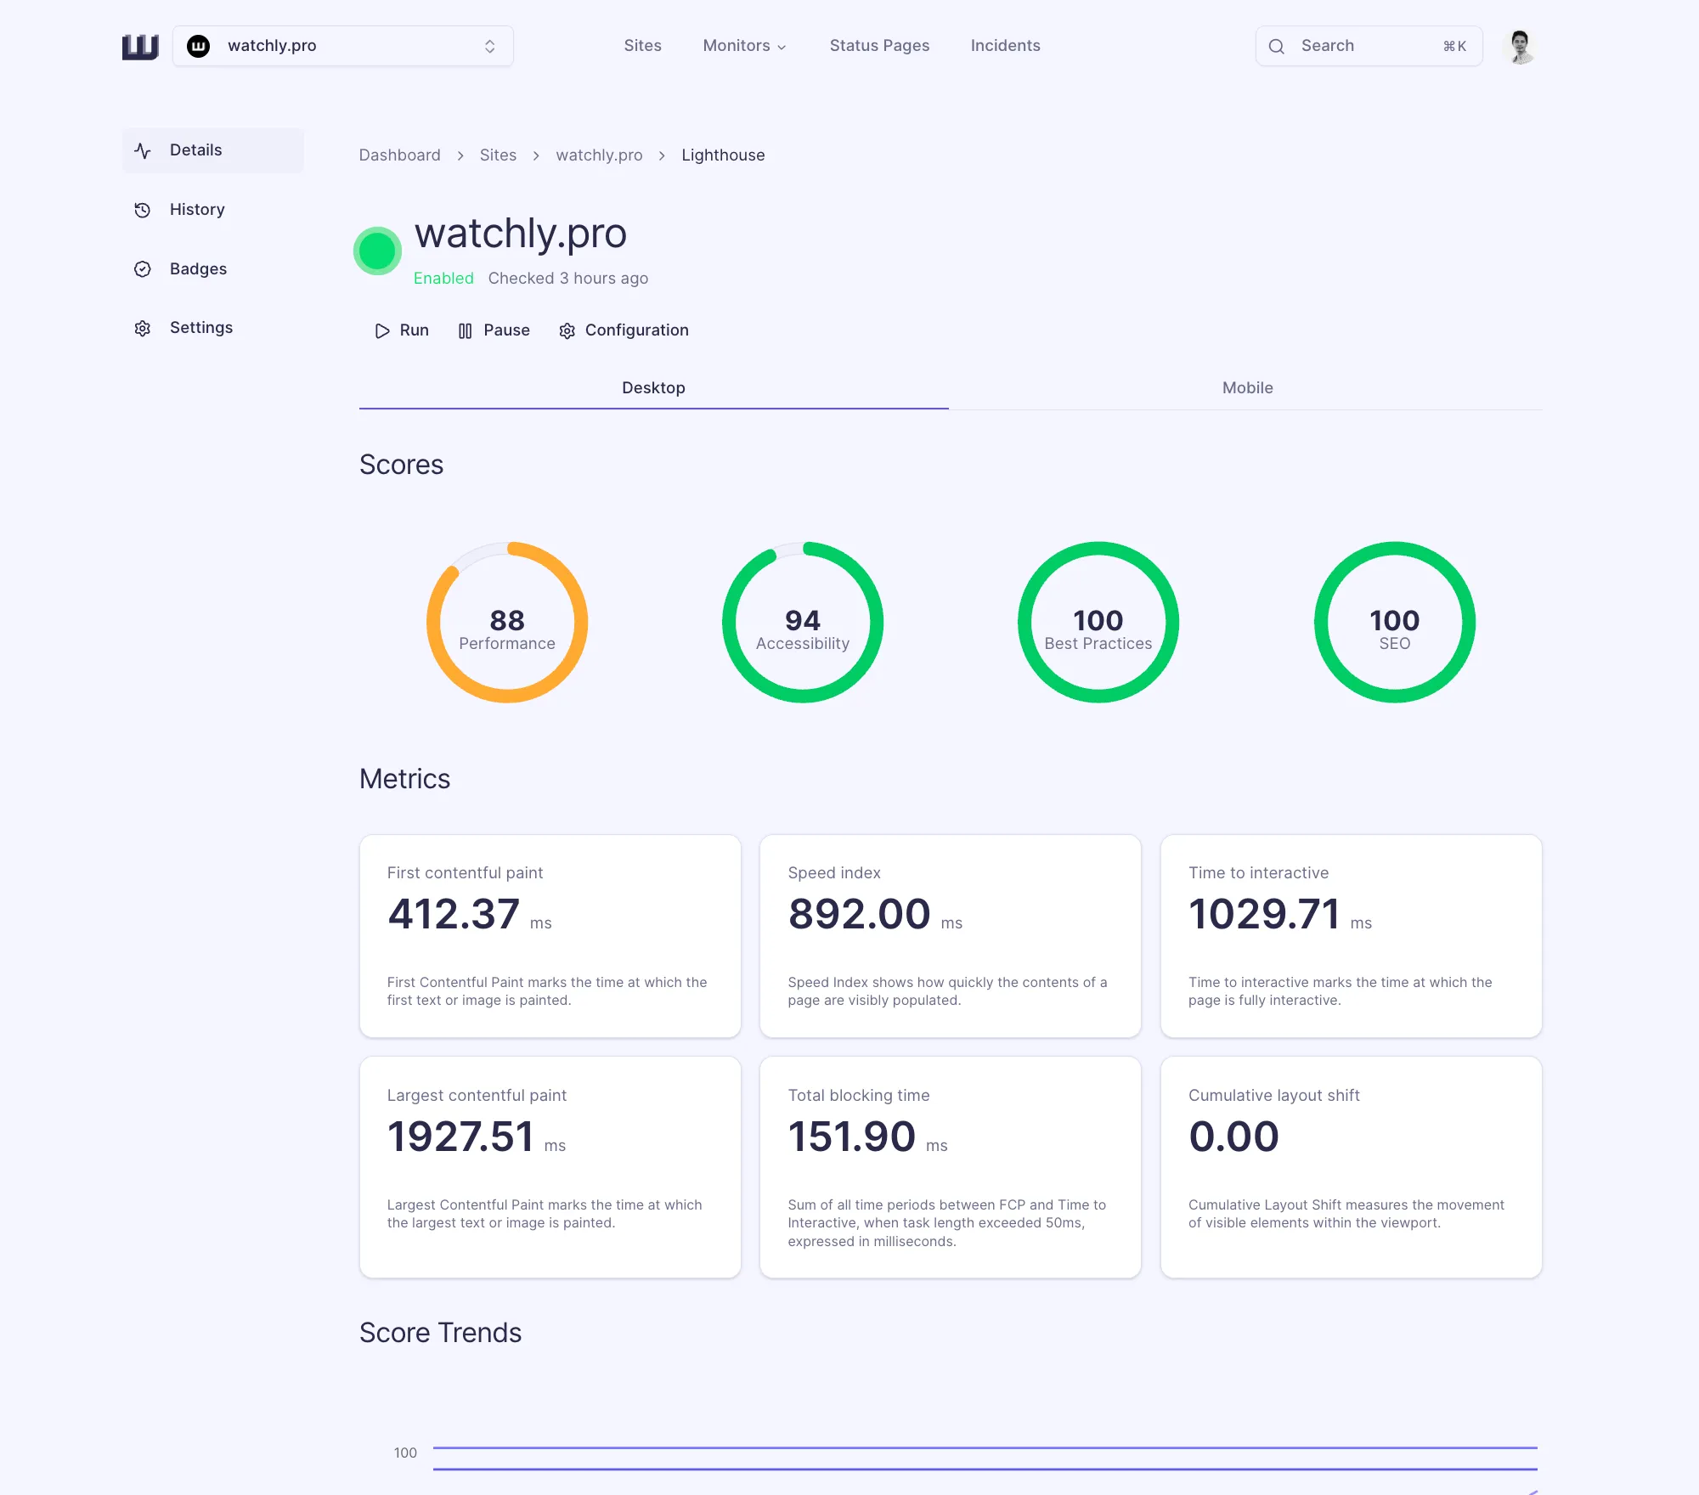The width and height of the screenshot is (1699, 1495).
Task: Click the search magnifier icon
Action: [x=1276, y=47]
